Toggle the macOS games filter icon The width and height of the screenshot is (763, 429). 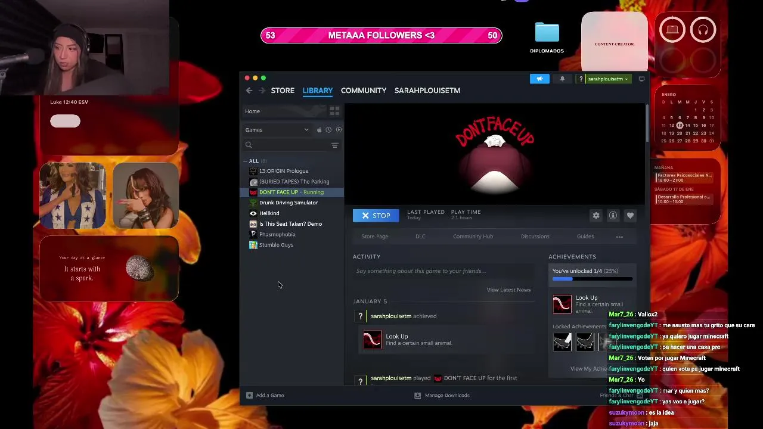pos(319,130)
